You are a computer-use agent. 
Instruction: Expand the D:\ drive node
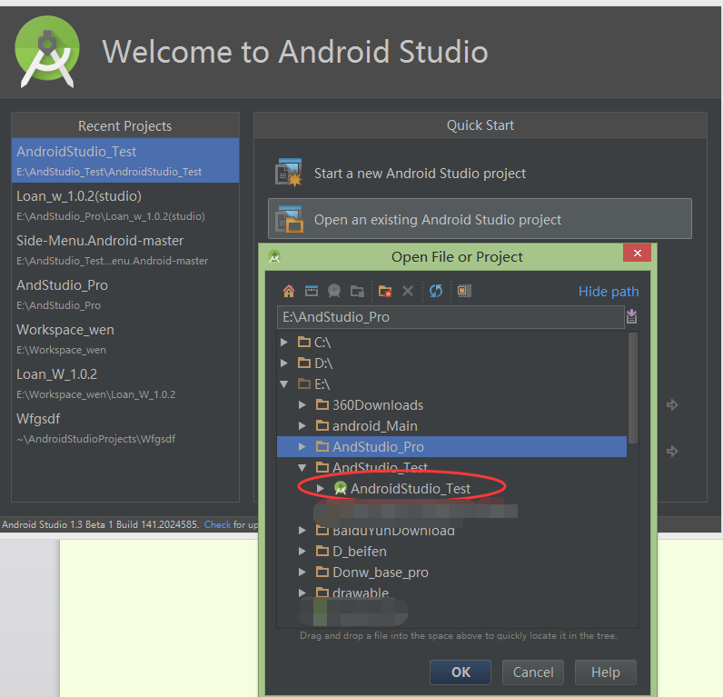[x=284, y=363]
